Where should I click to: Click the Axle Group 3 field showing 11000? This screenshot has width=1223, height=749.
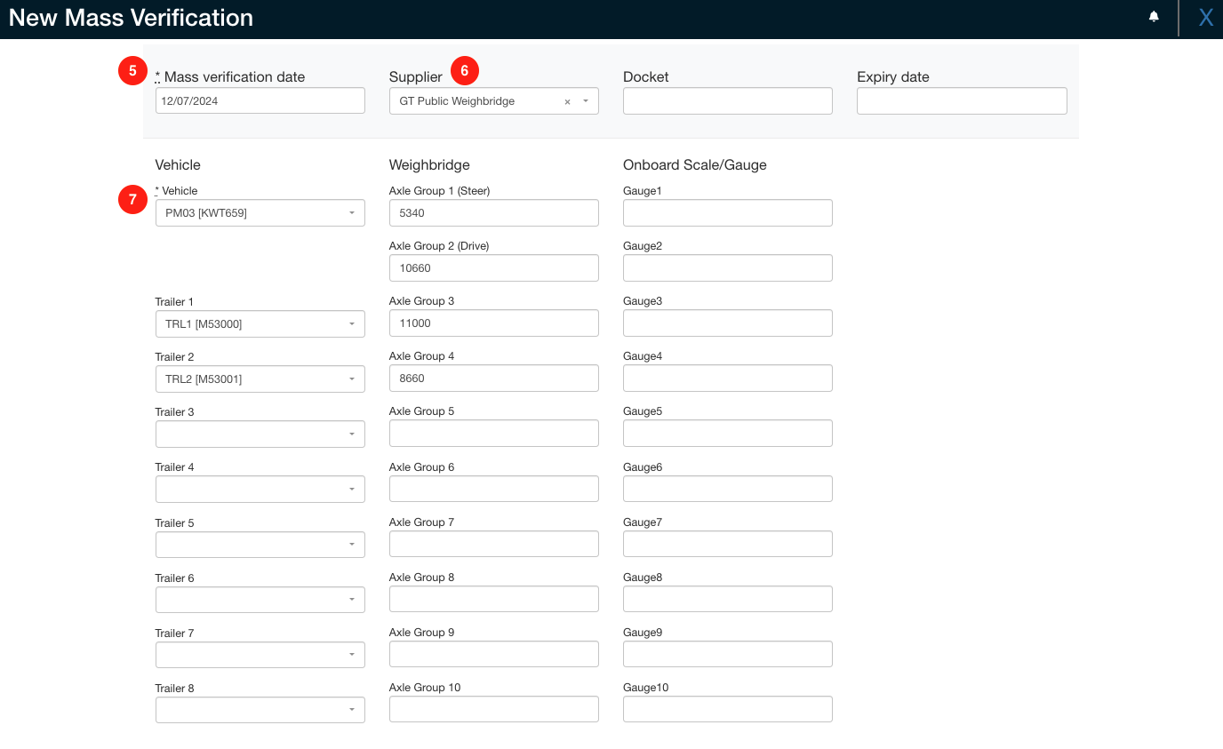pyautogui.click(x=493, y=323)
